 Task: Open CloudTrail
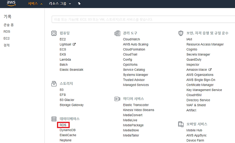click(x=130, y=54)
